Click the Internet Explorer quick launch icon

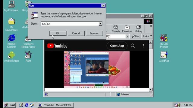[x=27, y=105]
